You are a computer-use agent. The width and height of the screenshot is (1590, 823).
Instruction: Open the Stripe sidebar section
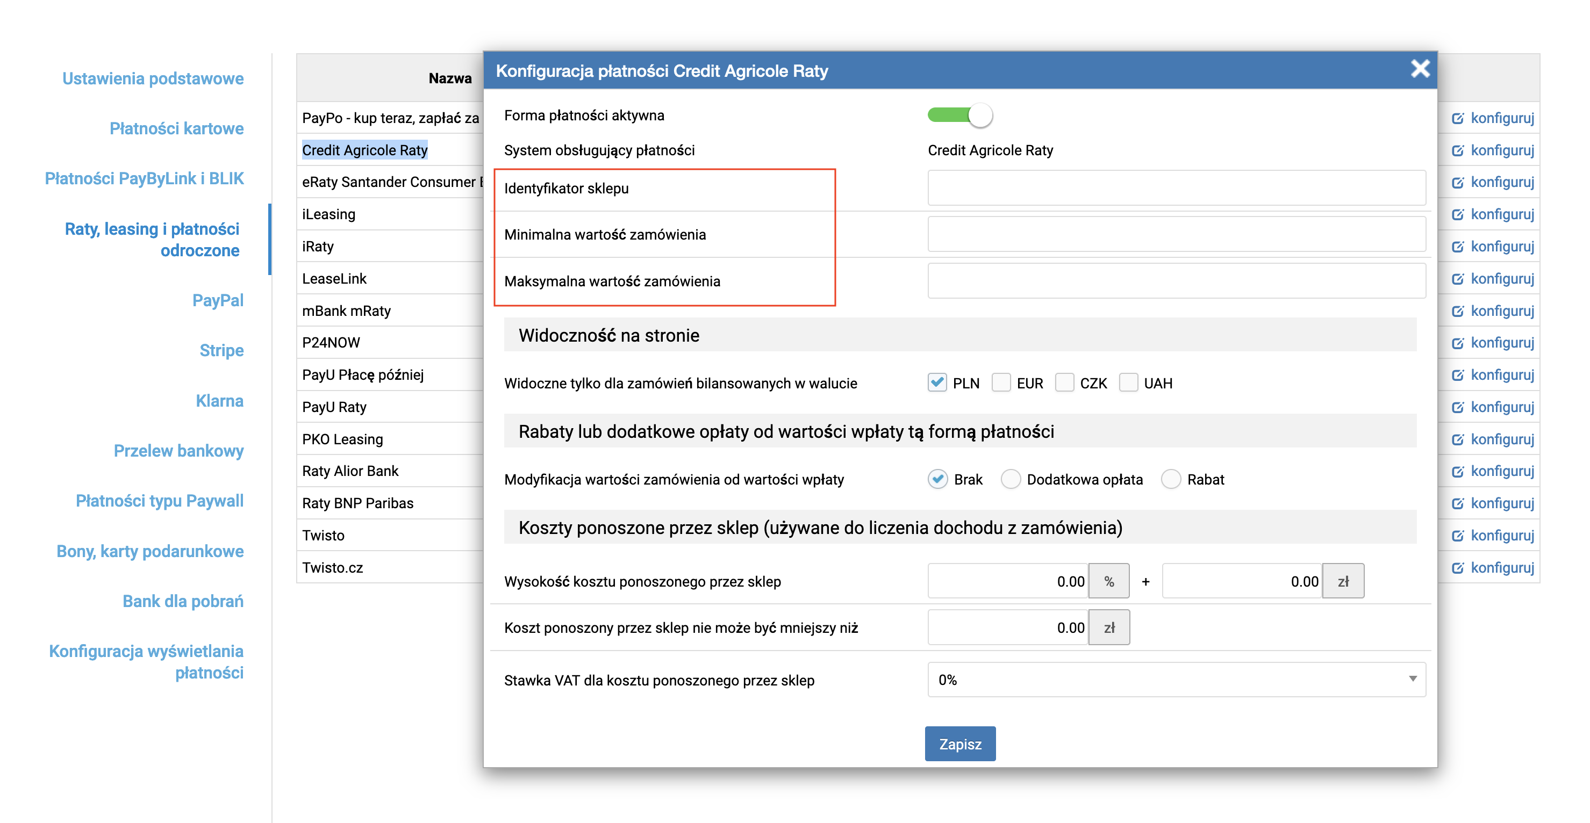[221, 350]
